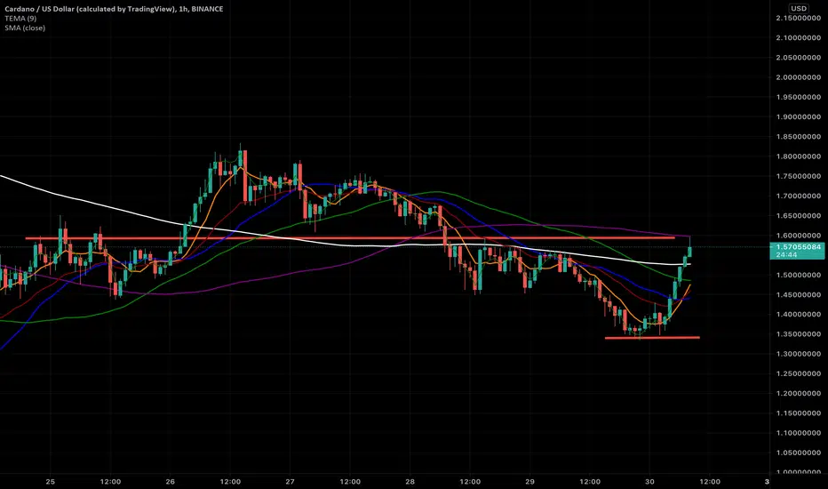828x489 pixels.
Task: Click the 1.25000000 price axis label
Action: (x=798, y=373)
